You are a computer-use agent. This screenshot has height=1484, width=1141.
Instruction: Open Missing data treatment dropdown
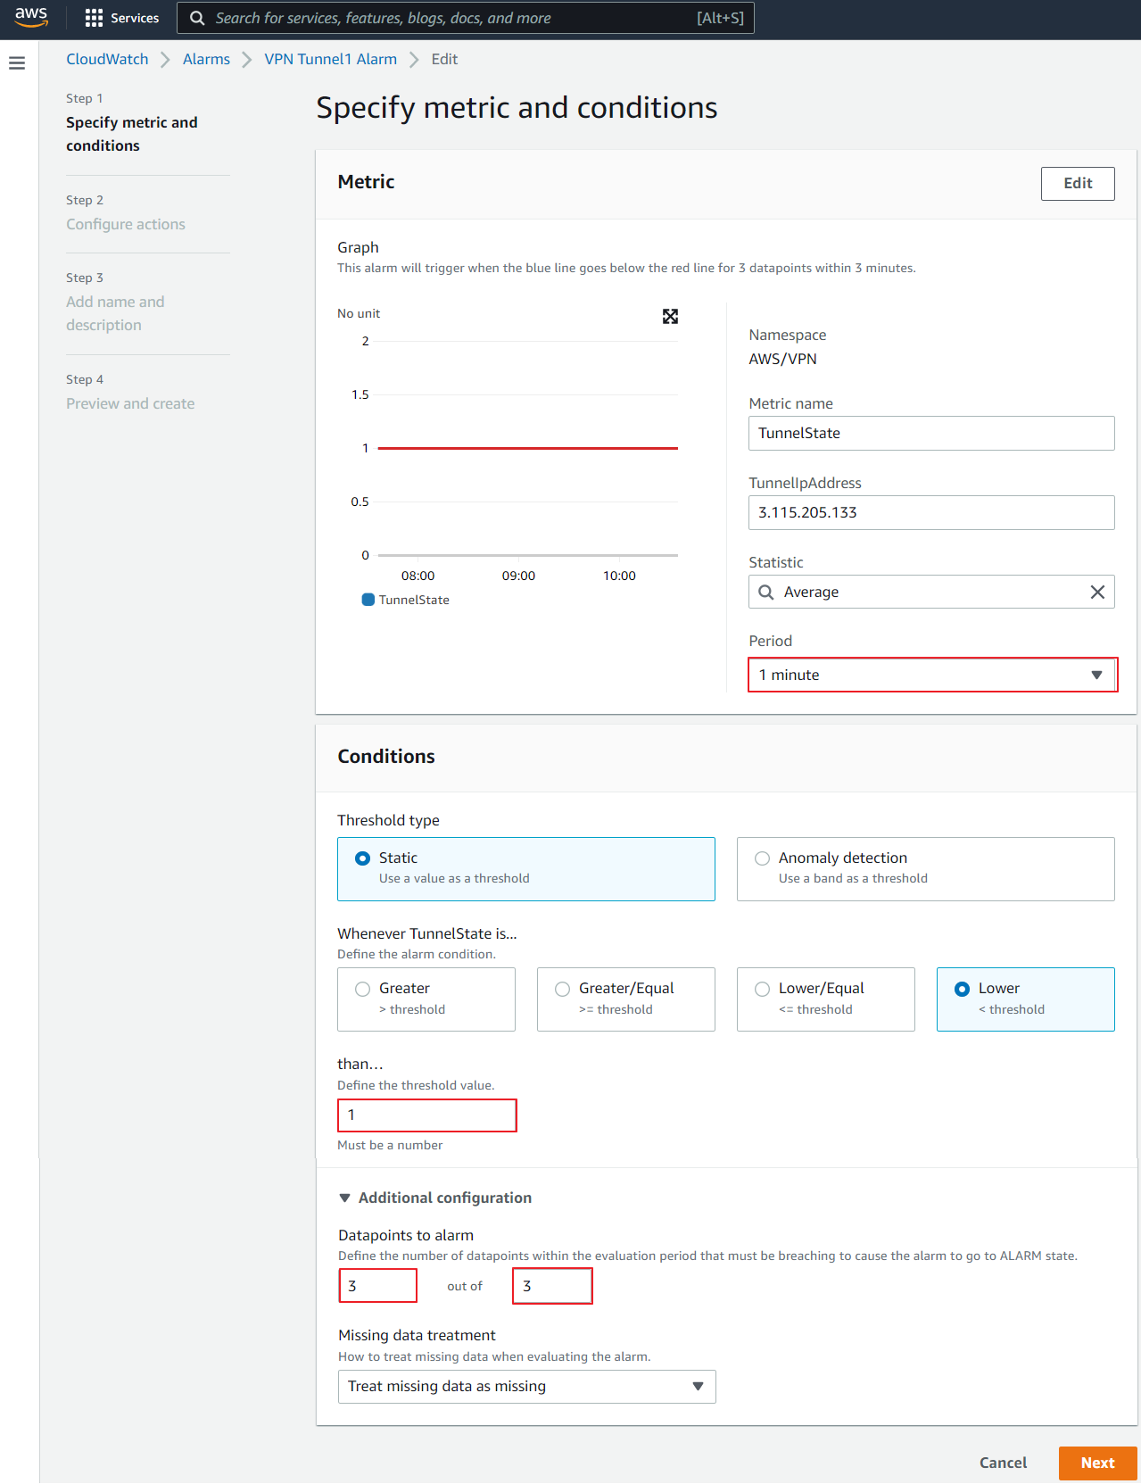tap(526, 1387)
